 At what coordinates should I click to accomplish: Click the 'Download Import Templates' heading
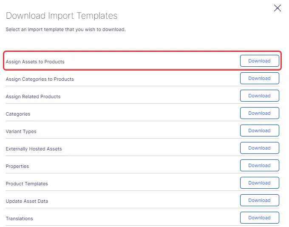click(62, 16)
